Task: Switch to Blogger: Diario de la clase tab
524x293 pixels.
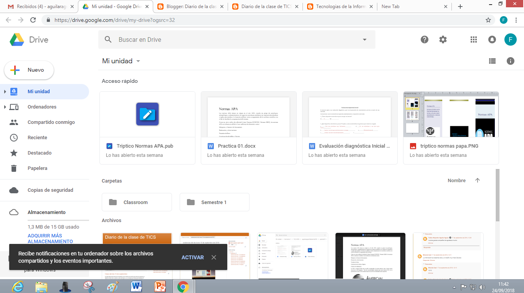Action: 190,7
